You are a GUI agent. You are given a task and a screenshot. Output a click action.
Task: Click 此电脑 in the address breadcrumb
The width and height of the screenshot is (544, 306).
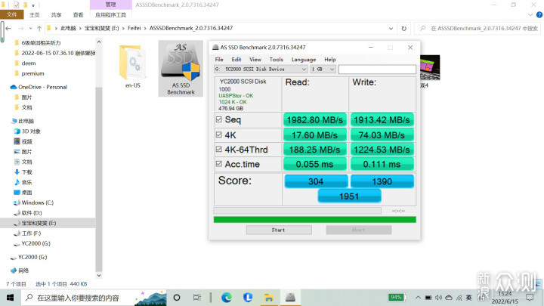point(68,28)
